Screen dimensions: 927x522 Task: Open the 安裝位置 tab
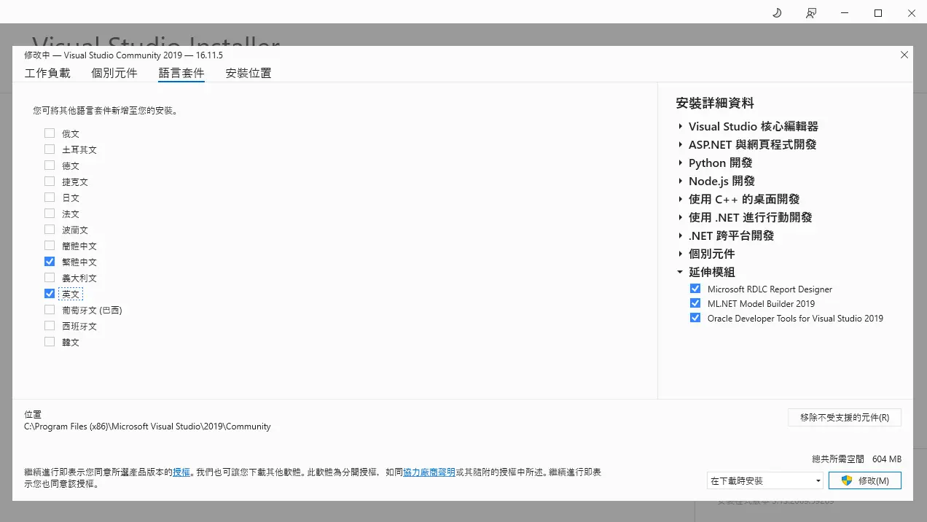pyautogui.click(x=249, y=73)
